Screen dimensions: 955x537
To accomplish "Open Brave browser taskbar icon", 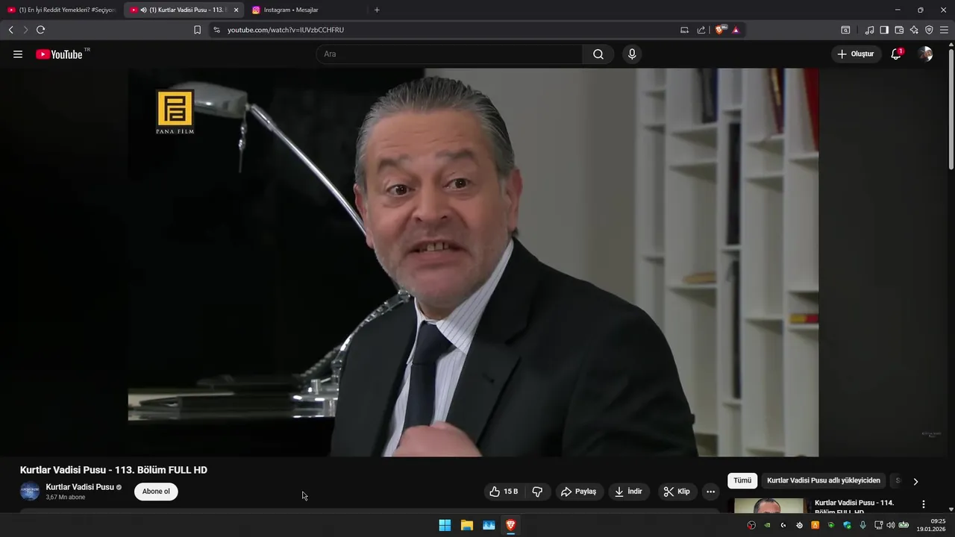I will pyautogui.click(x=511, y=525).
